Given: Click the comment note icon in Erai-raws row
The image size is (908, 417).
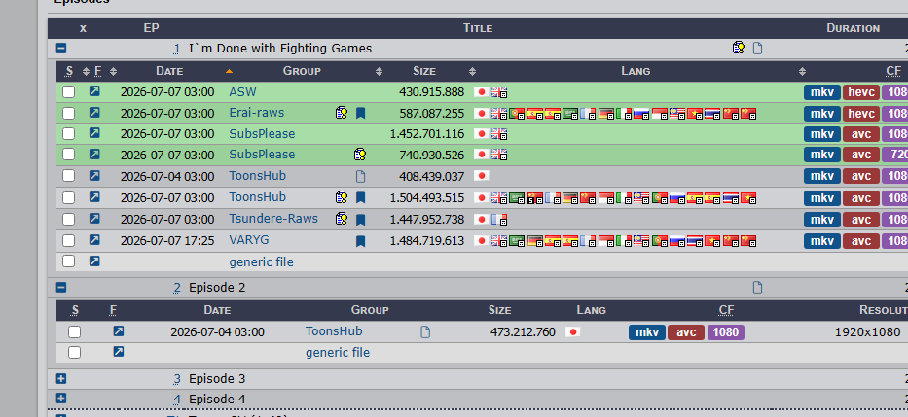Looking at the screenshot, I should [x=342, y=113].
